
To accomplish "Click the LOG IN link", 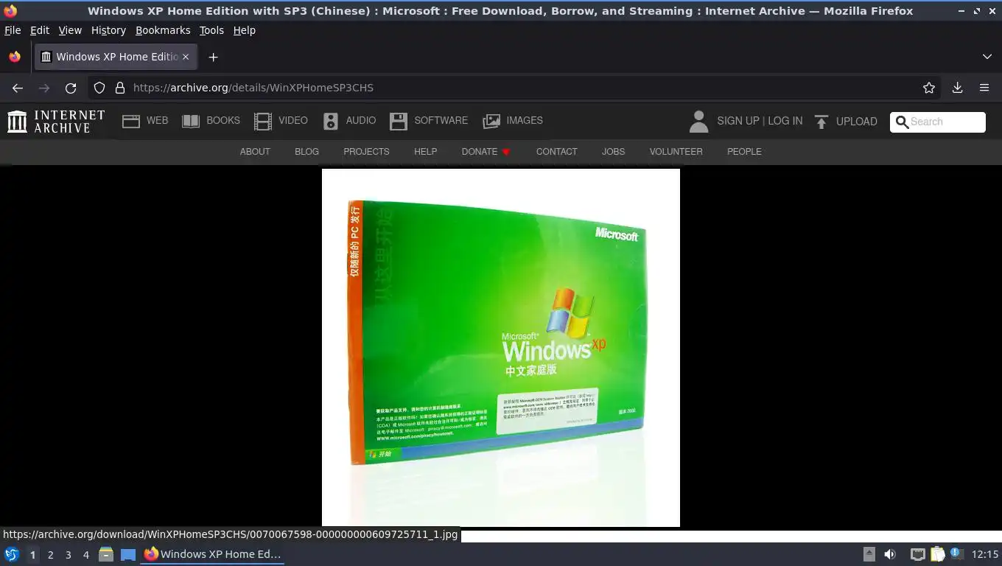I will pyautogui.click(x=785, y=121).
